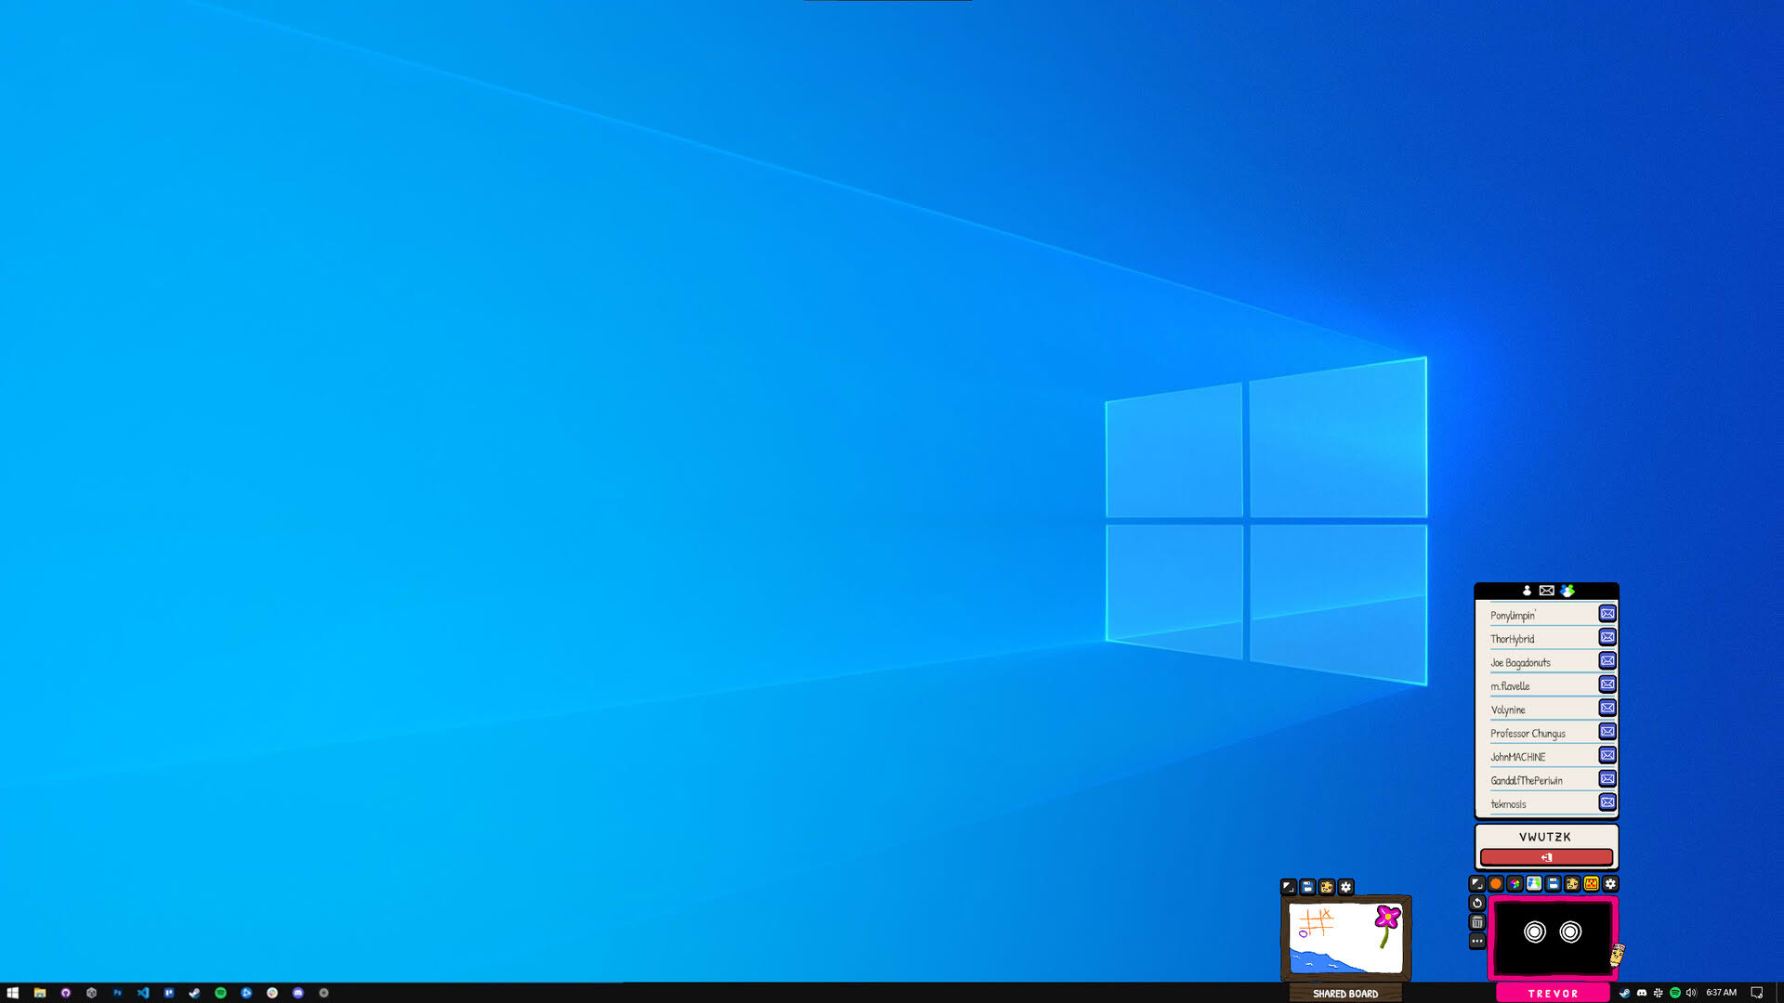Image resolution: width=1784 pixels, height=1003 pixels.
Task: Expand the three-dots more options button
Action: tap(1477, 942)
